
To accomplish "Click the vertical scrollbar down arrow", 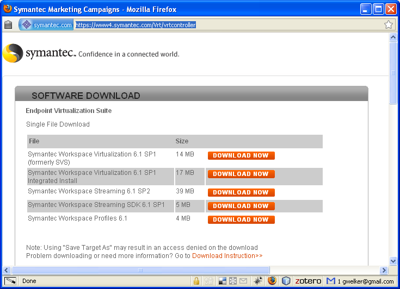I will coord(393,261).
